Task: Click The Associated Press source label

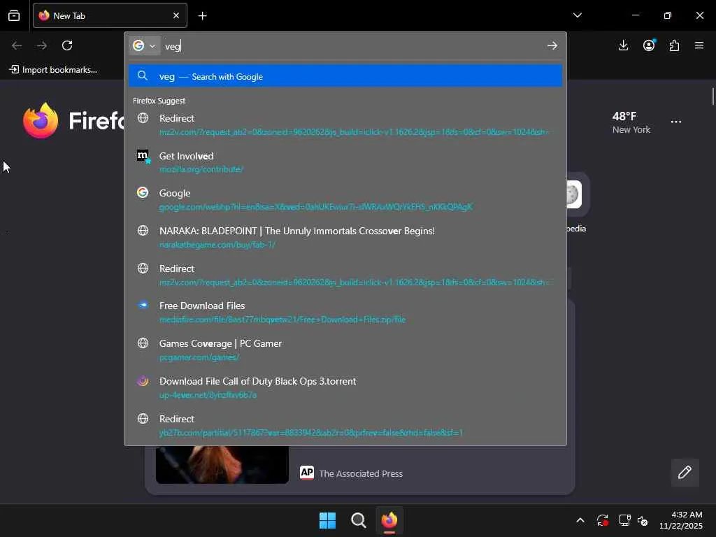Action: (361, 473)
